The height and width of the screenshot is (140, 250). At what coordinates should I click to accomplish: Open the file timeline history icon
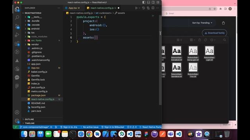(x=143, y=8)
